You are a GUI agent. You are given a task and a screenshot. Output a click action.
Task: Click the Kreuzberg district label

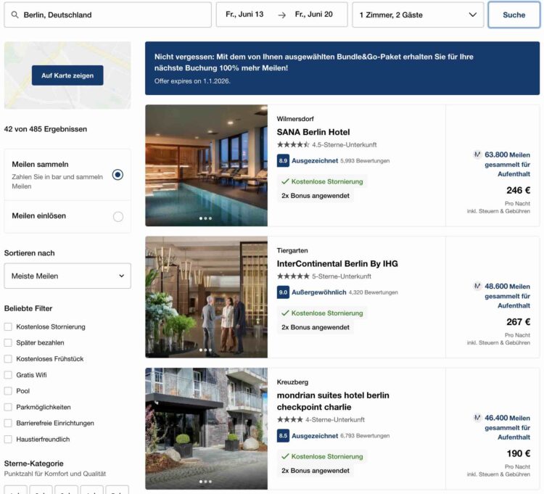[x=292, y=382]
